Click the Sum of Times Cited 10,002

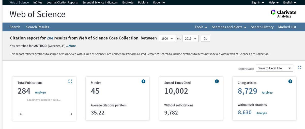176,91
